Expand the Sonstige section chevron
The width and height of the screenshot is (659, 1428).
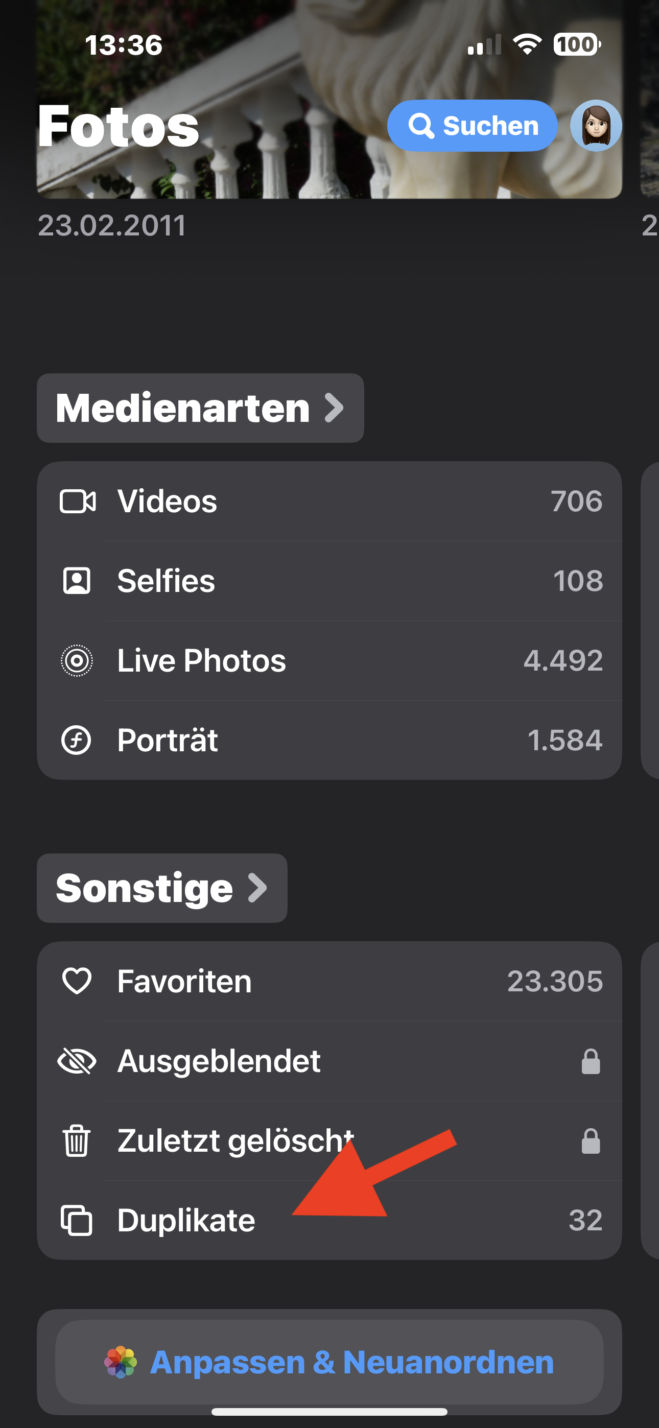click(257, 888)
